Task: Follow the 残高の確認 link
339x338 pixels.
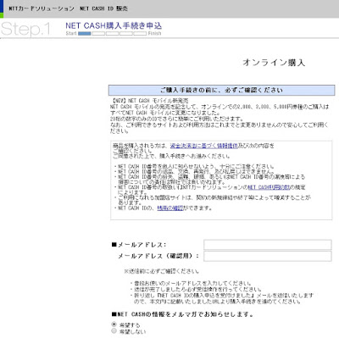Action: (170, 208)
